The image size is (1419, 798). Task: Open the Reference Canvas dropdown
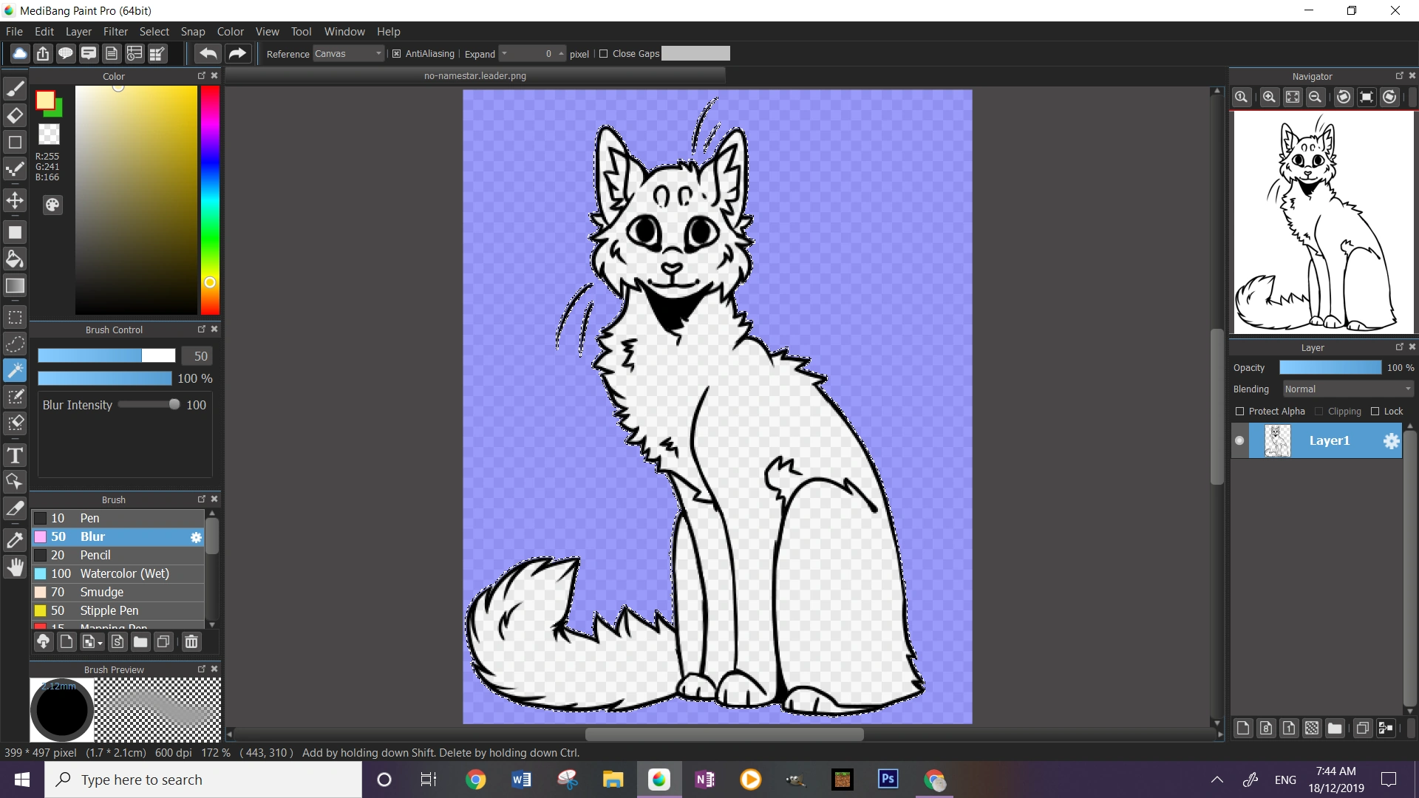(x=348, y=54)
